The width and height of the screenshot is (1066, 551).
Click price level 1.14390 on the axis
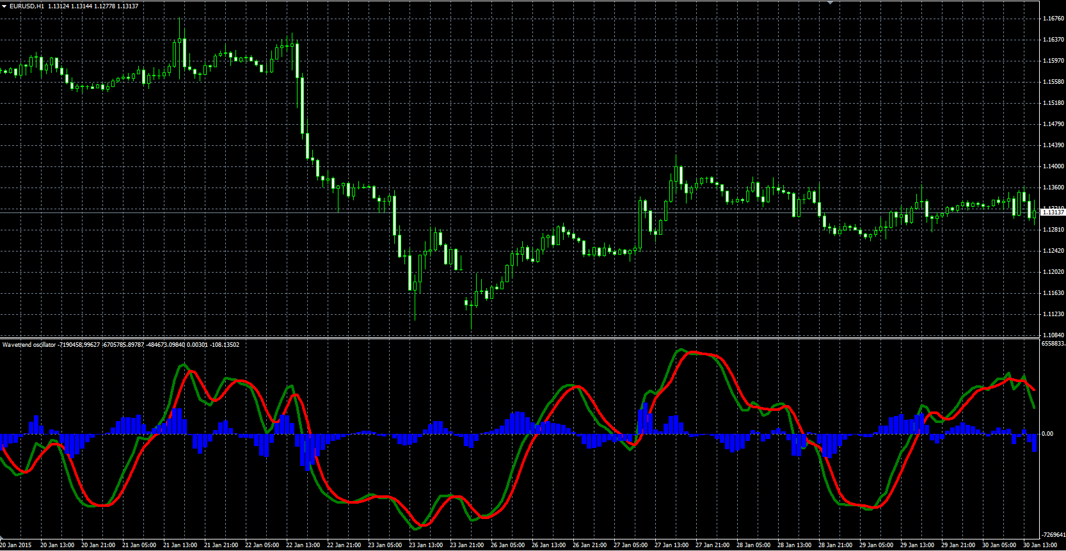click(1053, 145)
